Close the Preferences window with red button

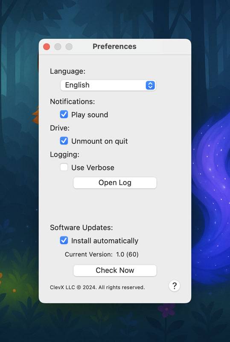pos(47,47)
